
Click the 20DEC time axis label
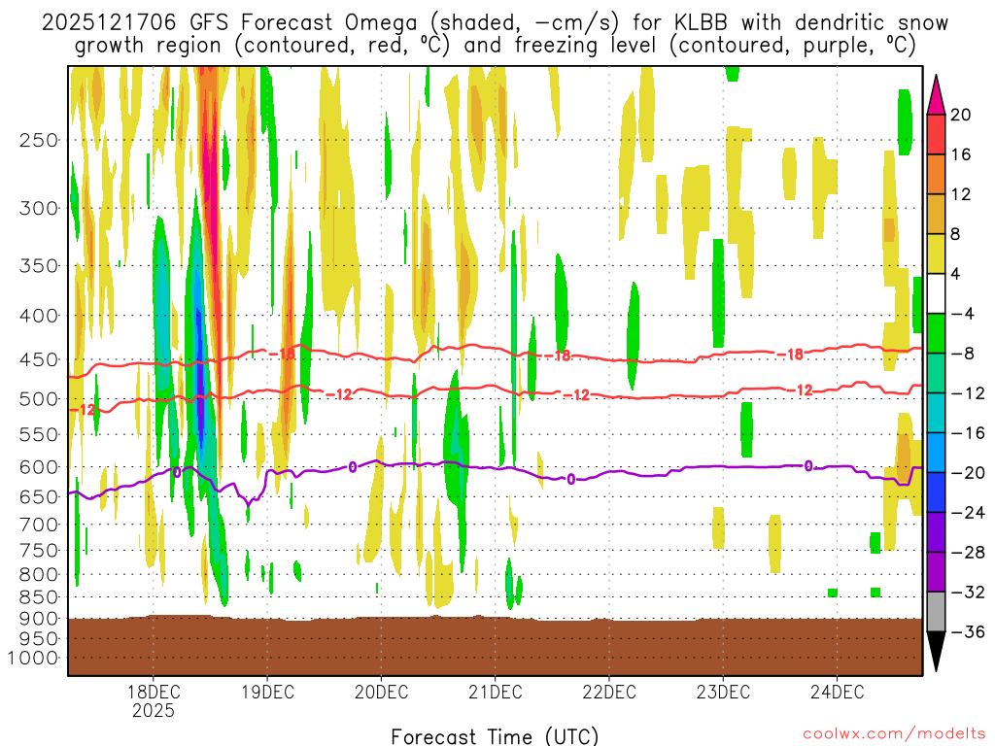(381, 693)
